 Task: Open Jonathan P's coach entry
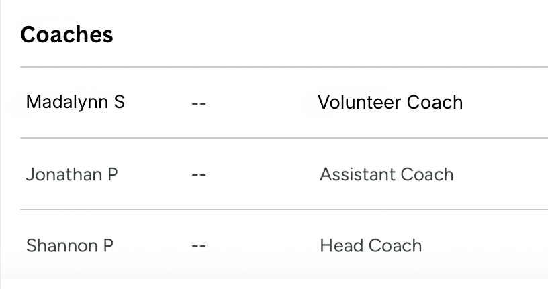pos(72,174)
